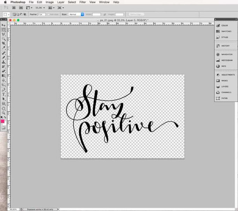Choose Subtract from Selection mode
The image size is (238, 211).
[21, 14]
